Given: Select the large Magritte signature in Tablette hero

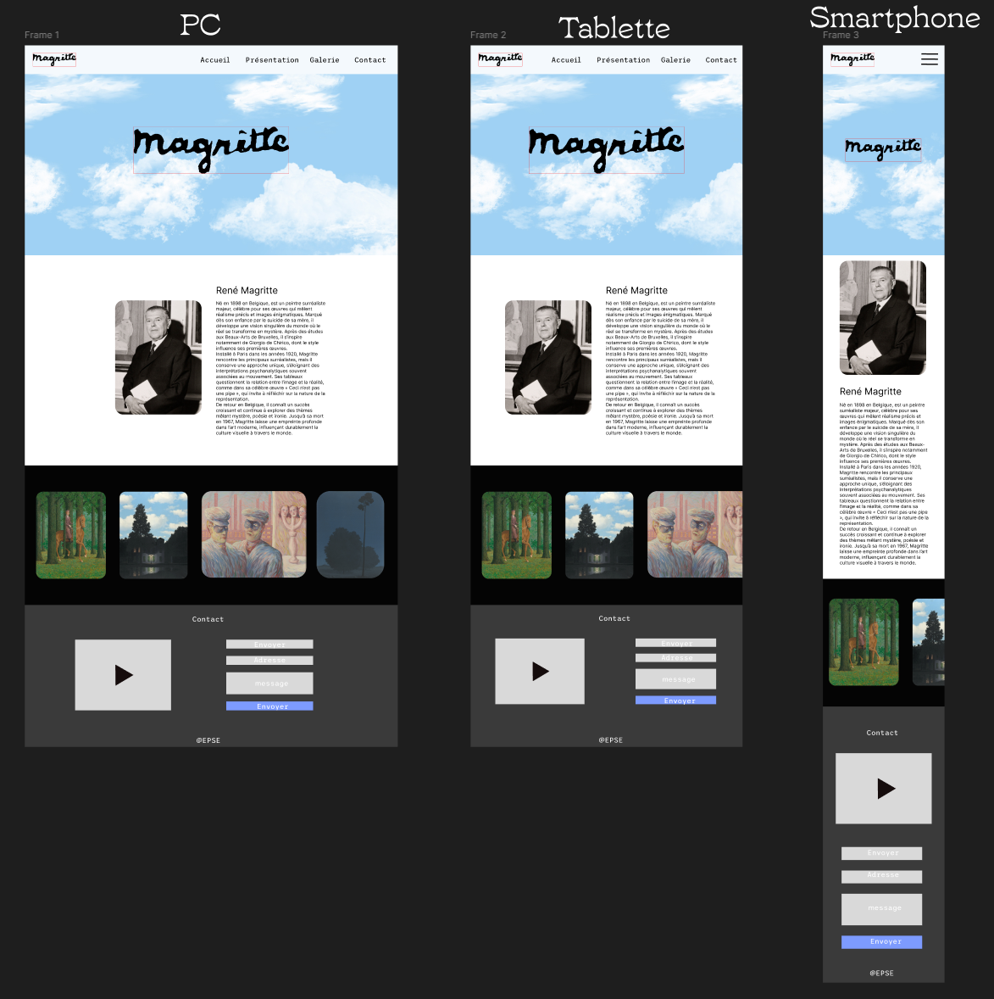Looking at the screenshot, I should pos(606,150).
